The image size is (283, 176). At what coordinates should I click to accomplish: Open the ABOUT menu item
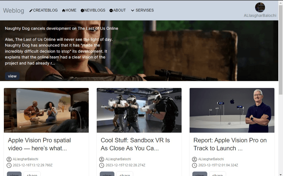coord(119,10)
